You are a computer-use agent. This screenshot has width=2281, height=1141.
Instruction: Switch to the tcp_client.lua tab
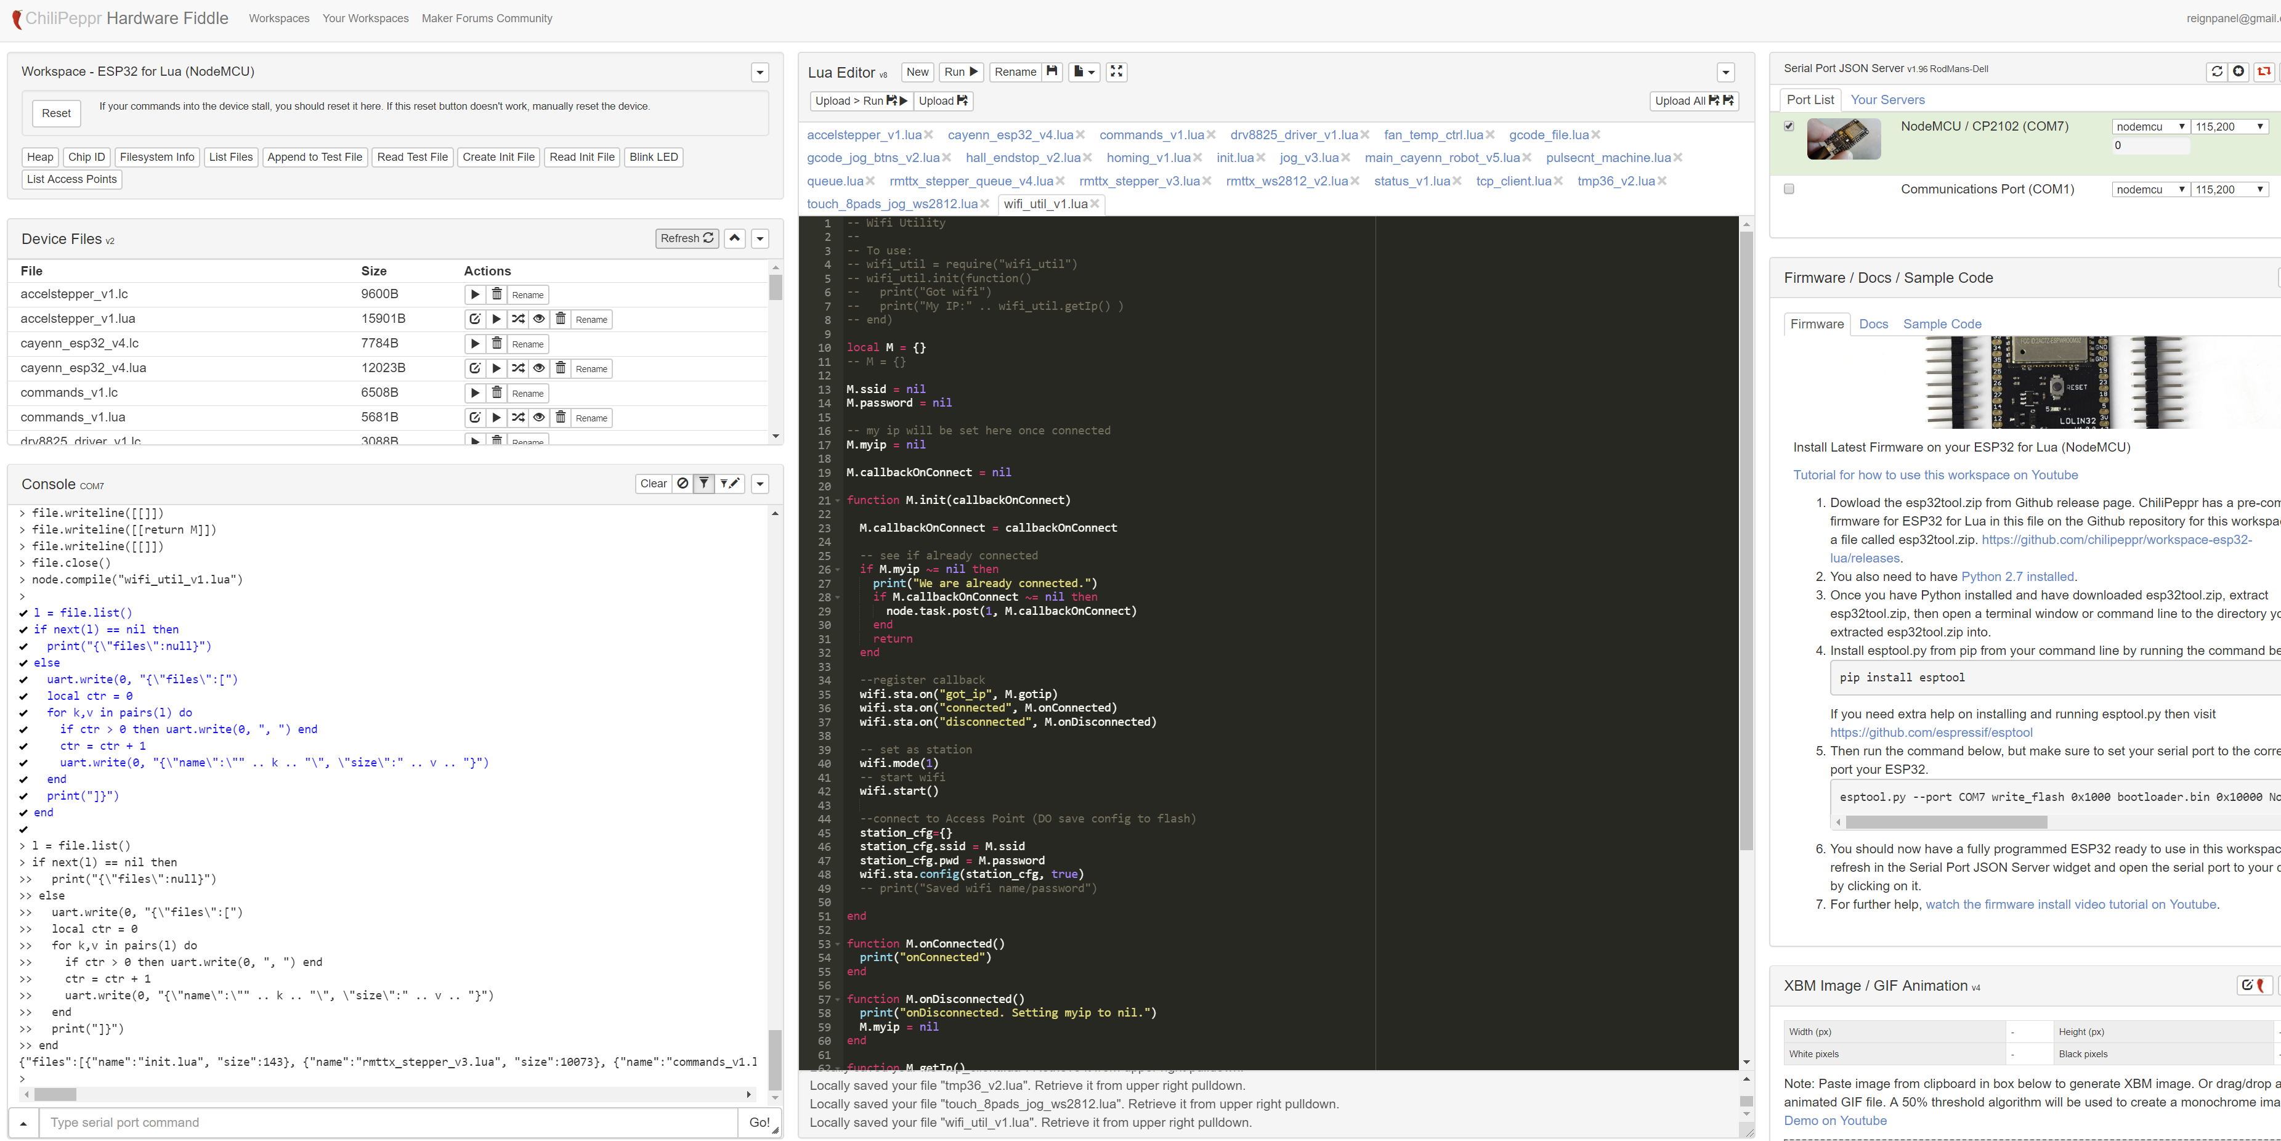[1513, 182]
